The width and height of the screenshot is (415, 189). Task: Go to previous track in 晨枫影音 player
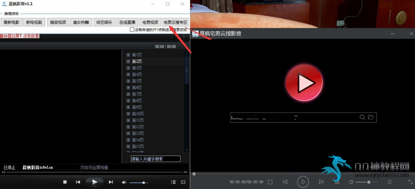(x=78, y=182)
